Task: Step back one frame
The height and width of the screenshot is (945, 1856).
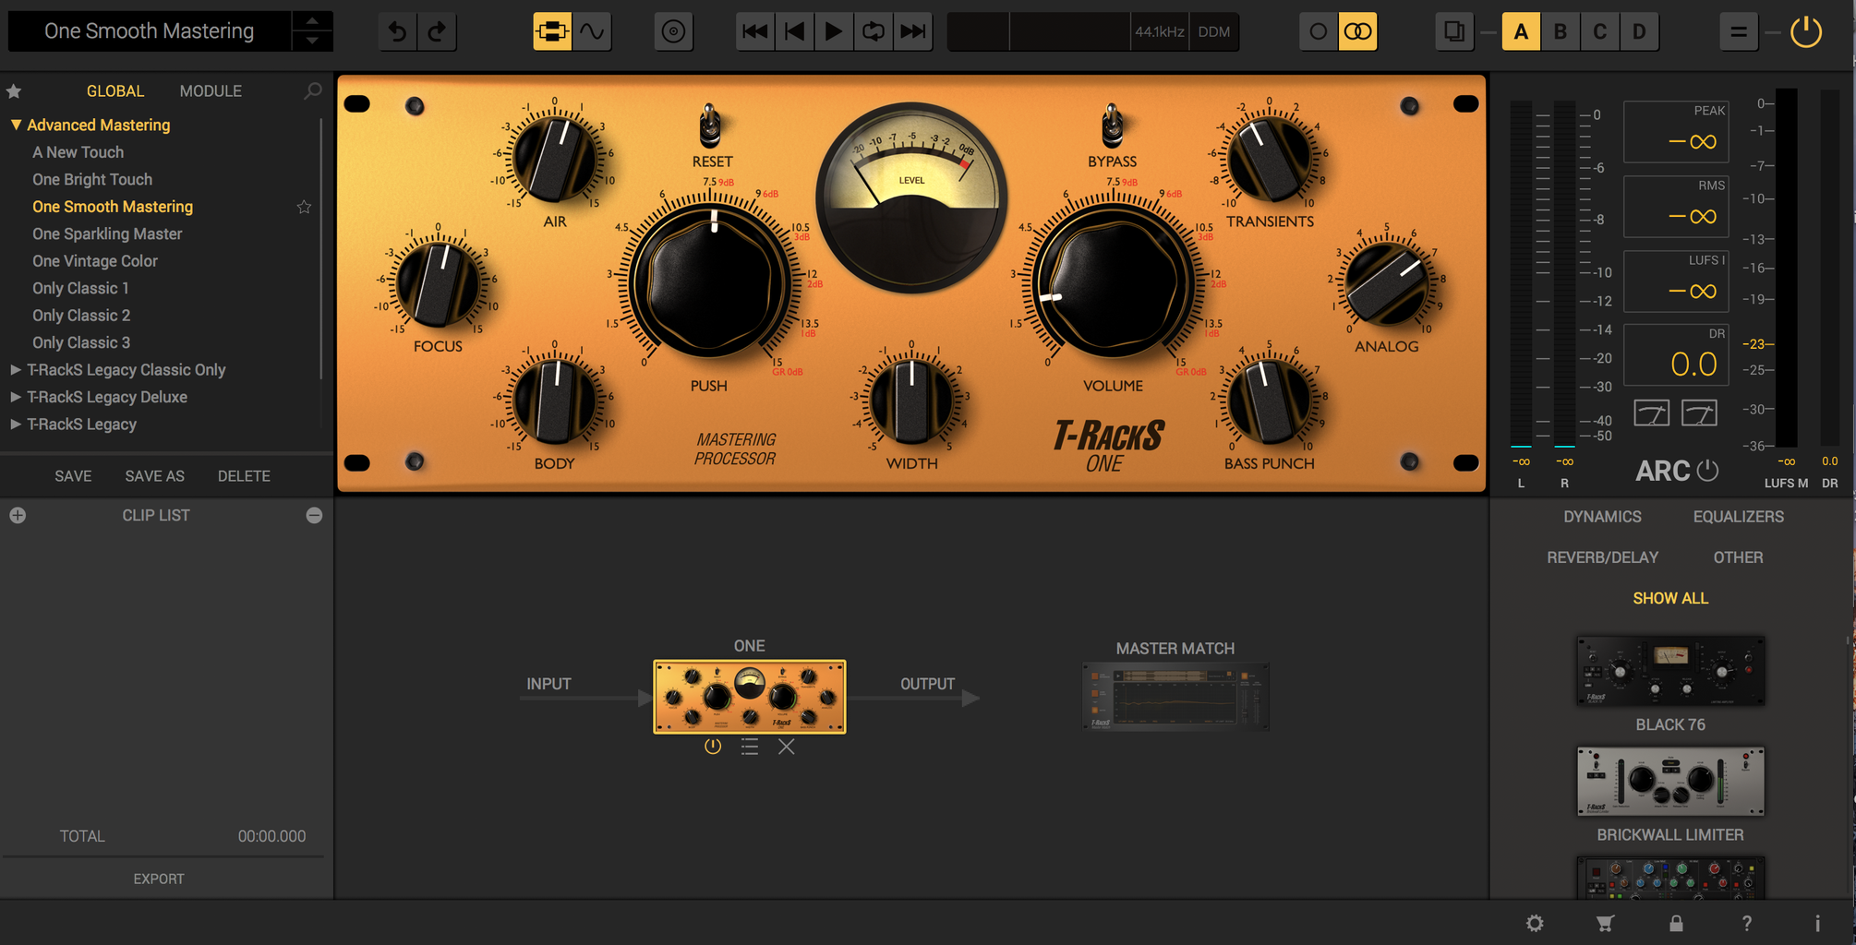Action: (794, 32)
